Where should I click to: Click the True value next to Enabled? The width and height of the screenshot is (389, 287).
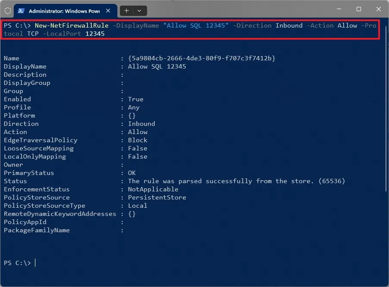point(135,99)
